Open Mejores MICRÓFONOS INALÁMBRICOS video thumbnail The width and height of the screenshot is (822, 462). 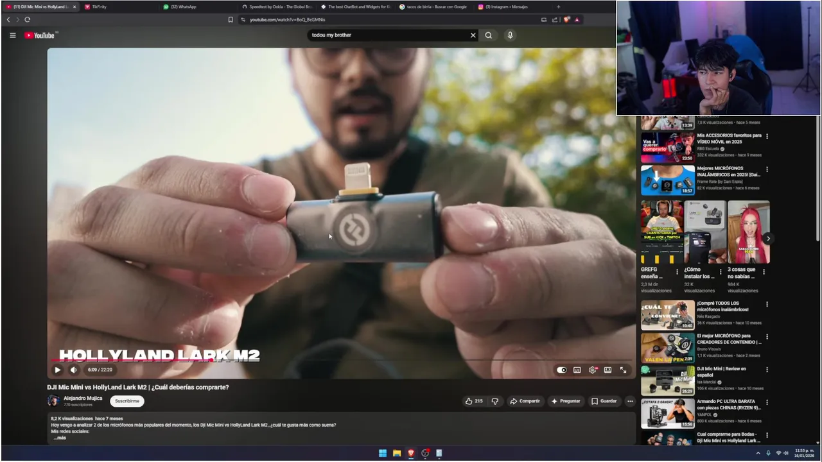pos(667,180)
